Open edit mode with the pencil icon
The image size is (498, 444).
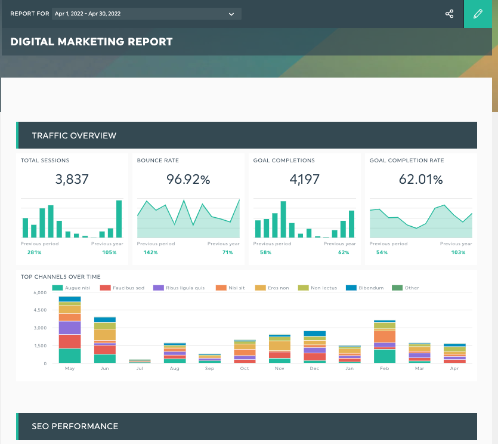point(478,14)
